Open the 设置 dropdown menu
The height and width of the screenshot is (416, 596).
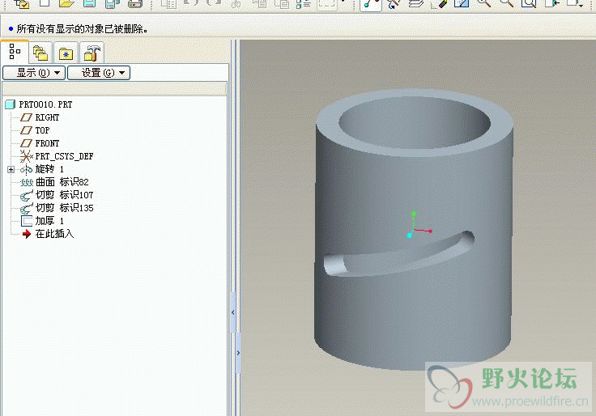99,73
